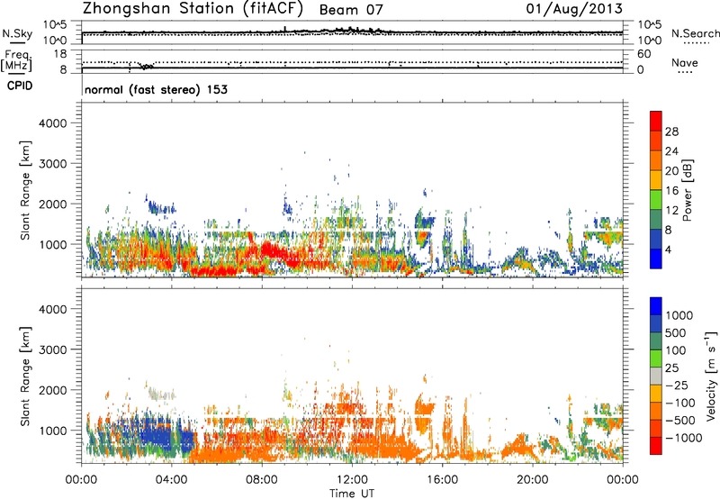Click the blue bottom of the power colorbar
This screenshot has width=720, height=499.
click(656, 259)
